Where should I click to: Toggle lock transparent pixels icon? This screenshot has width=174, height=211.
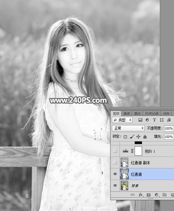(x=125, y=137)
